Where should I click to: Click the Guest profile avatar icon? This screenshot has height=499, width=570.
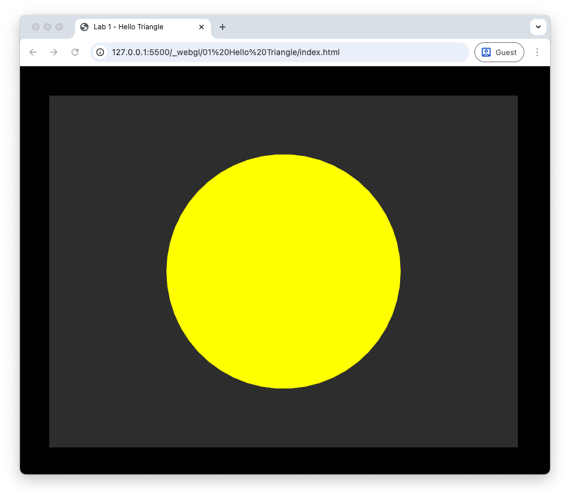(x=486, y=52)
